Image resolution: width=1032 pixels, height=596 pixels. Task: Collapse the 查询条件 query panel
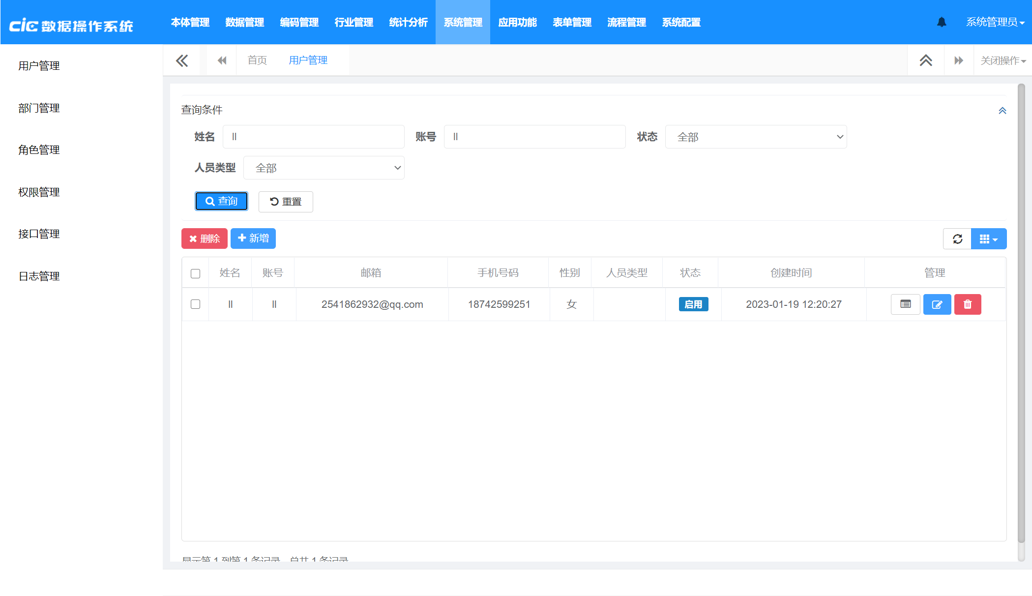pos(1002,111)
